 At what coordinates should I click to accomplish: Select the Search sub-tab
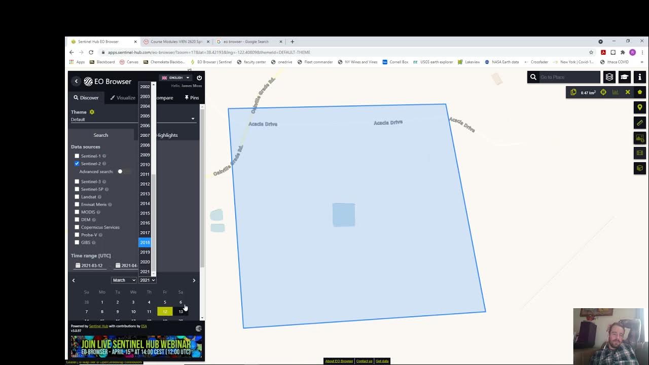101,135
